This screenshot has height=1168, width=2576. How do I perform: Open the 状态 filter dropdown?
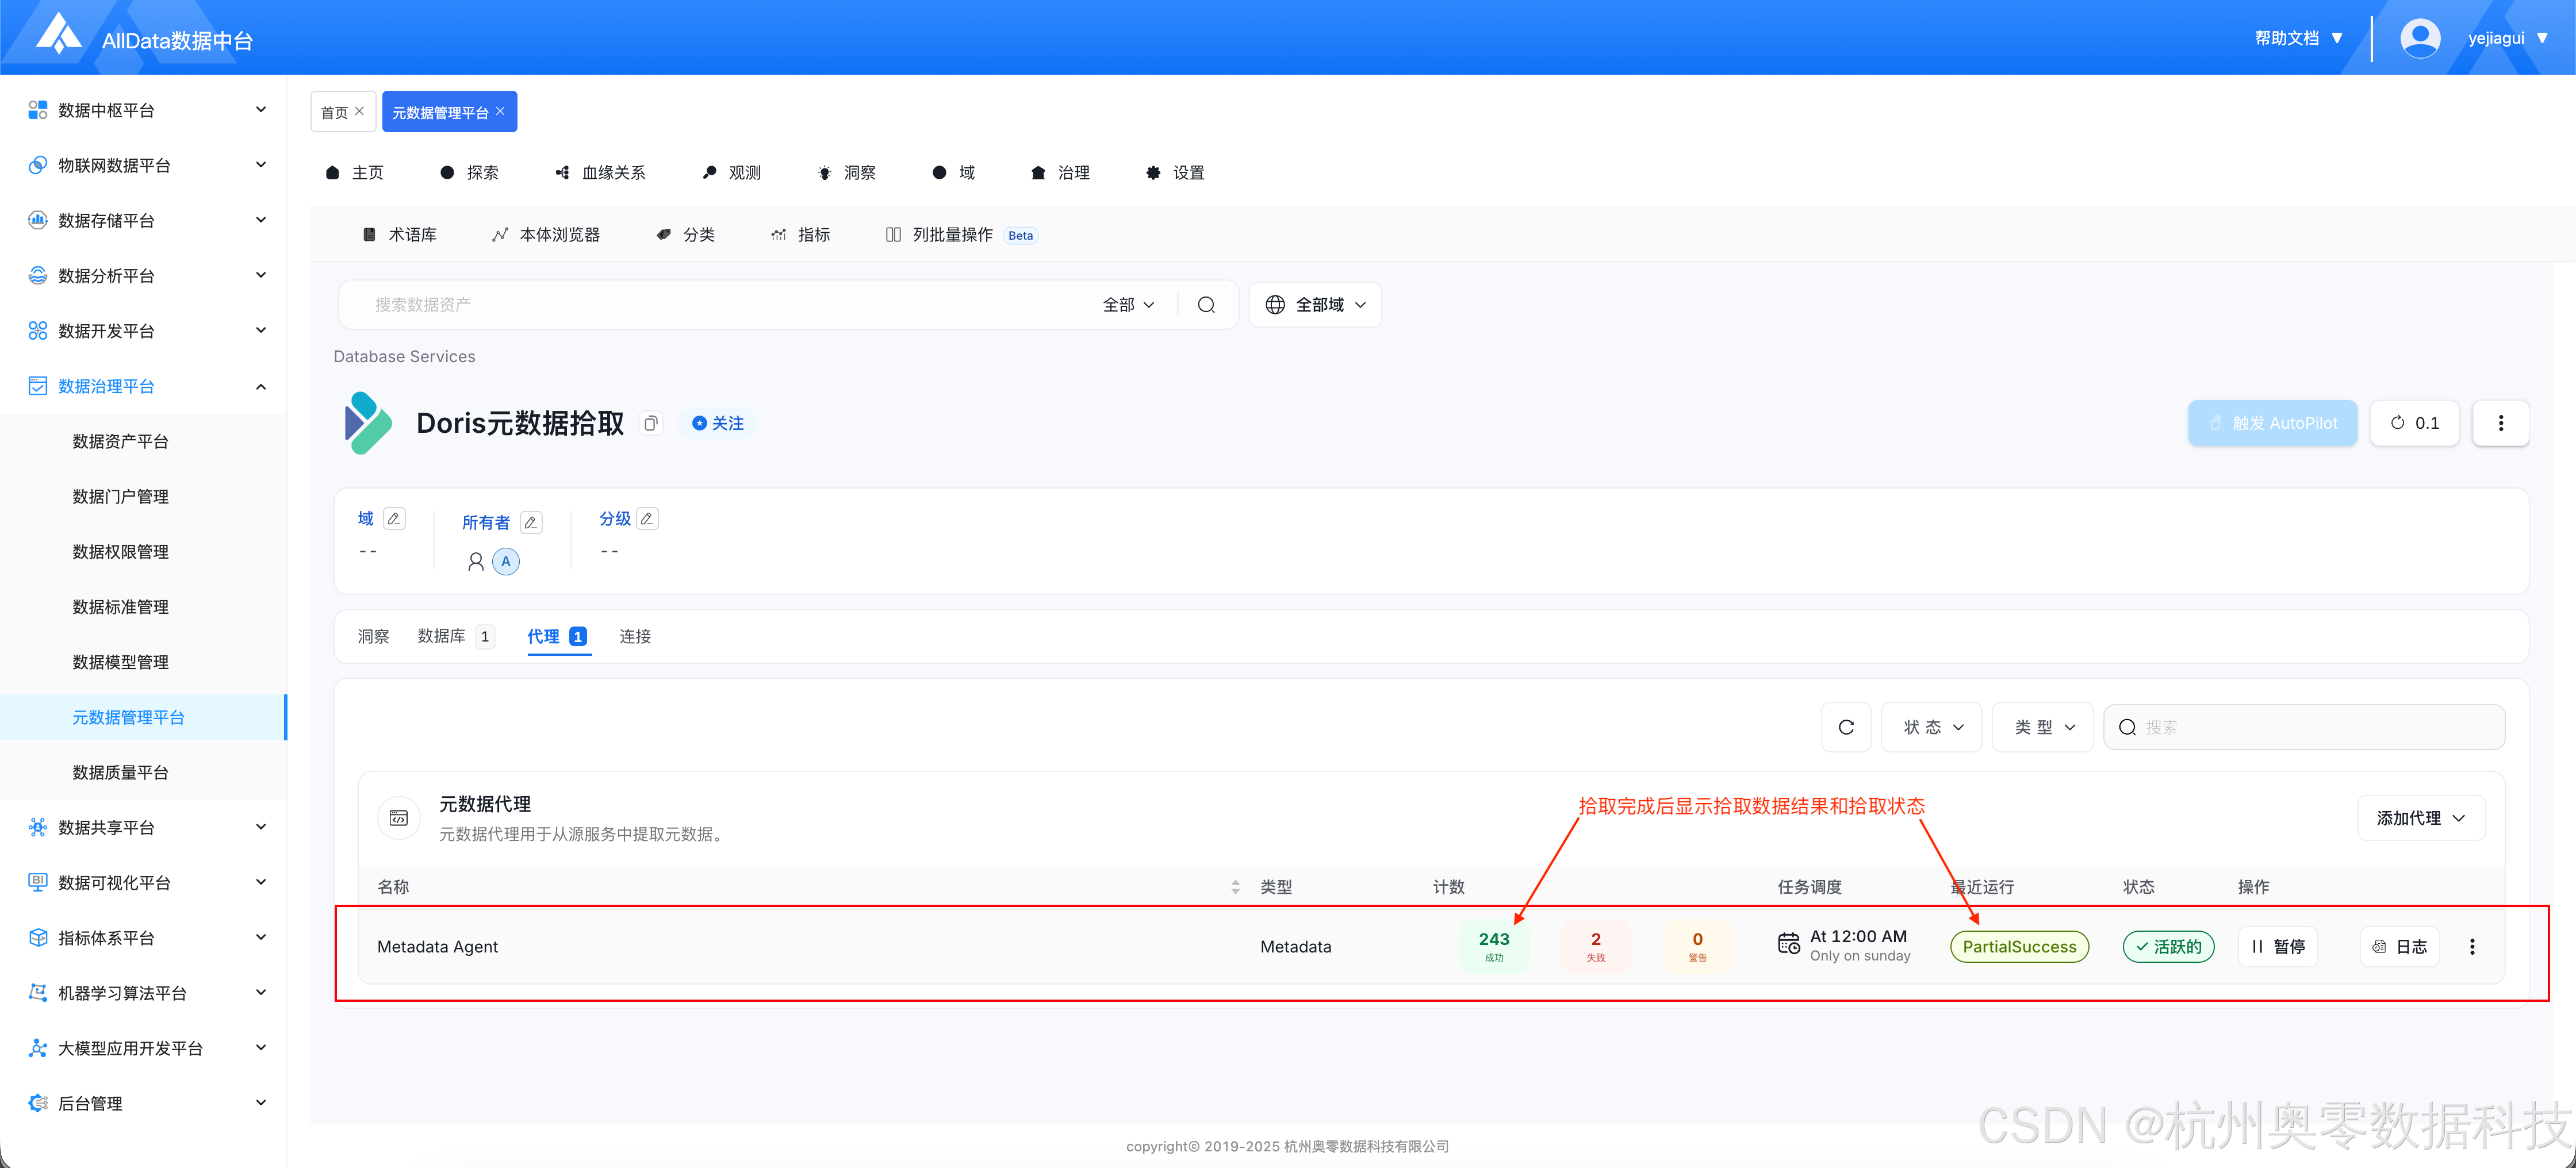coord(1932,727)
